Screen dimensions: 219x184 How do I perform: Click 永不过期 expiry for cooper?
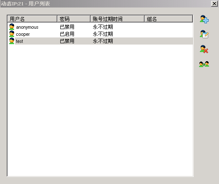click(x=103, y=34)
